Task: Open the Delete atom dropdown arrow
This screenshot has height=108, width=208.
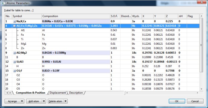Action: pos(65,101)
